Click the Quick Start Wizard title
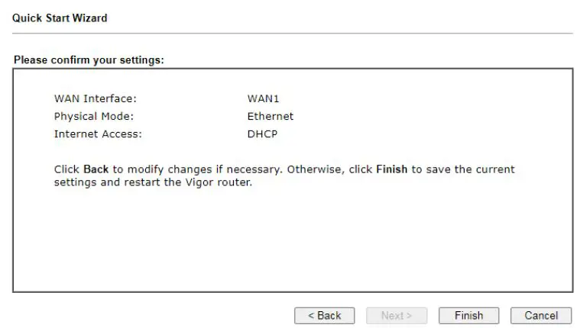 pos(60,18)
